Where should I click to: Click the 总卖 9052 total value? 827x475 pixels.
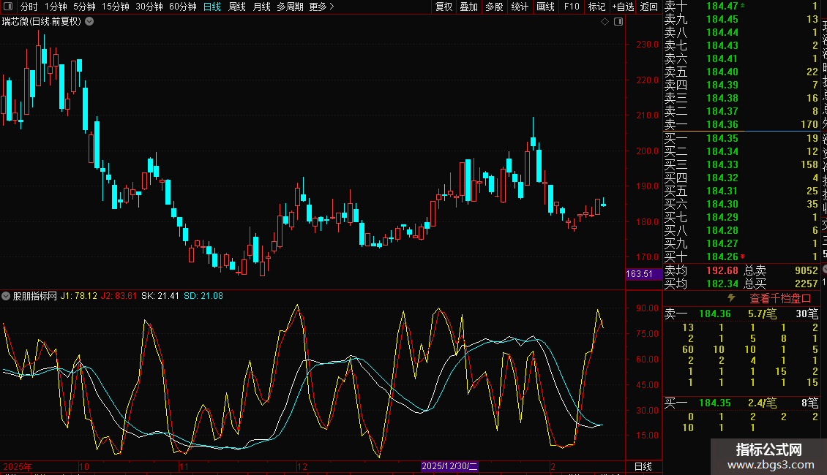[x=781, y=270]
